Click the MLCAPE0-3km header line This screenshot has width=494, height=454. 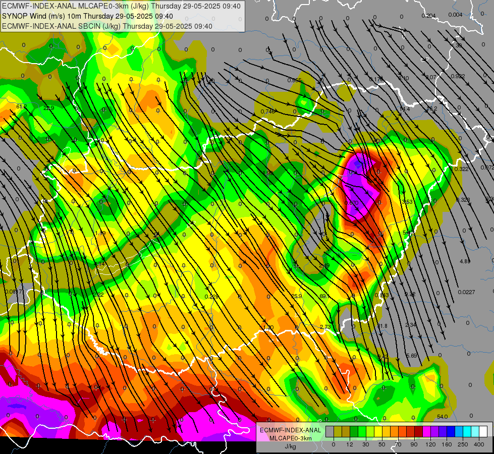(x=121, y=6)
